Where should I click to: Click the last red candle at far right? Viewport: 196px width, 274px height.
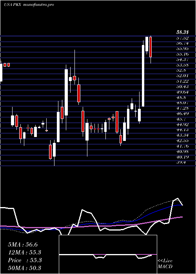click(150, 47)
